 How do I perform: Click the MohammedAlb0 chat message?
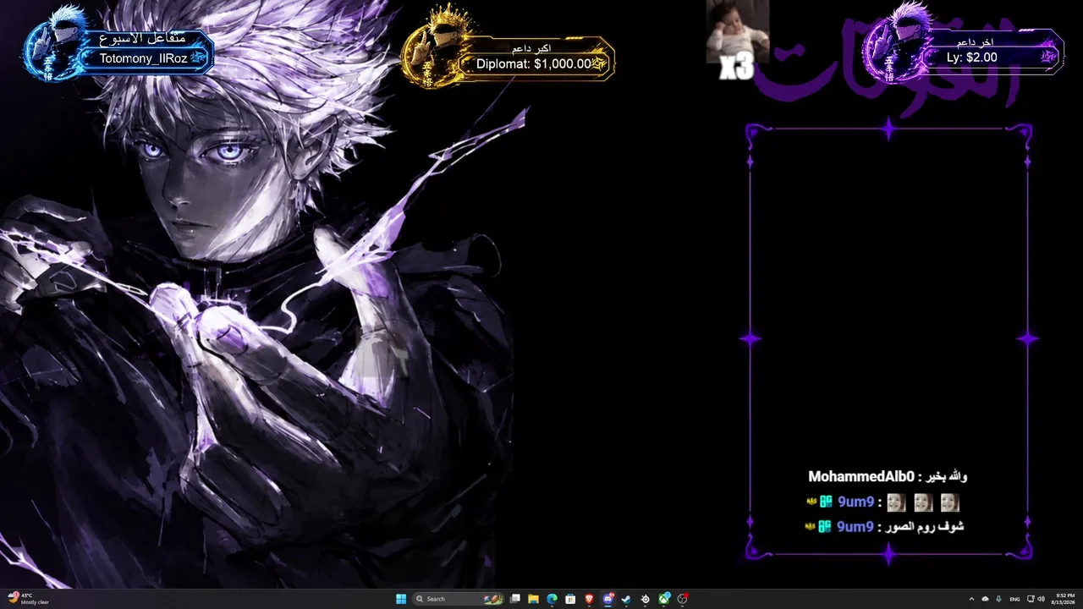pos(888,477)
